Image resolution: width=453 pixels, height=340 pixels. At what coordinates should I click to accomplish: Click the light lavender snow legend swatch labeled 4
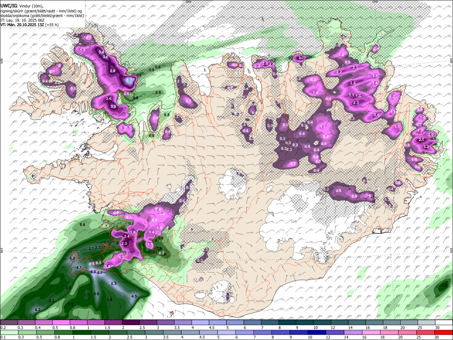pyautogui.click(x=200, y=323)
